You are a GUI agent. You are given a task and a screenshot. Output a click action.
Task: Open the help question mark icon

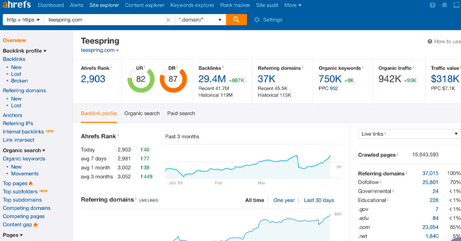pos(433,5)
